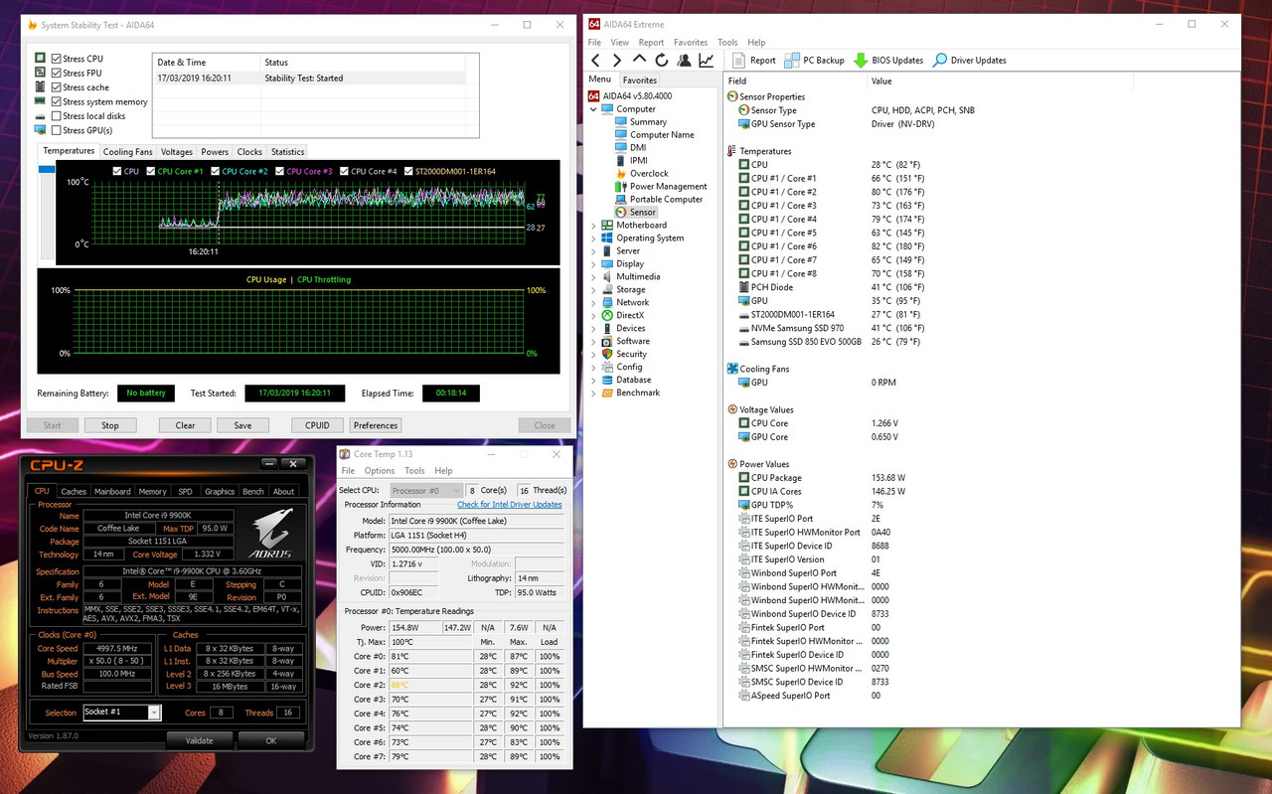The image size is (1272, 794).
Task: Open Options menu in Core Temp
Action: click(379, 471)
